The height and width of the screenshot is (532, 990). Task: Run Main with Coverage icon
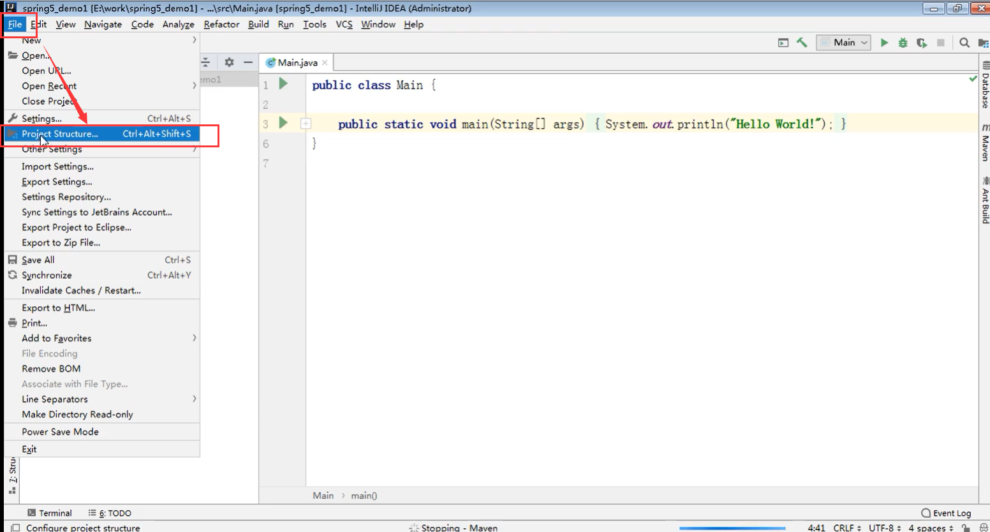point(922,43)
